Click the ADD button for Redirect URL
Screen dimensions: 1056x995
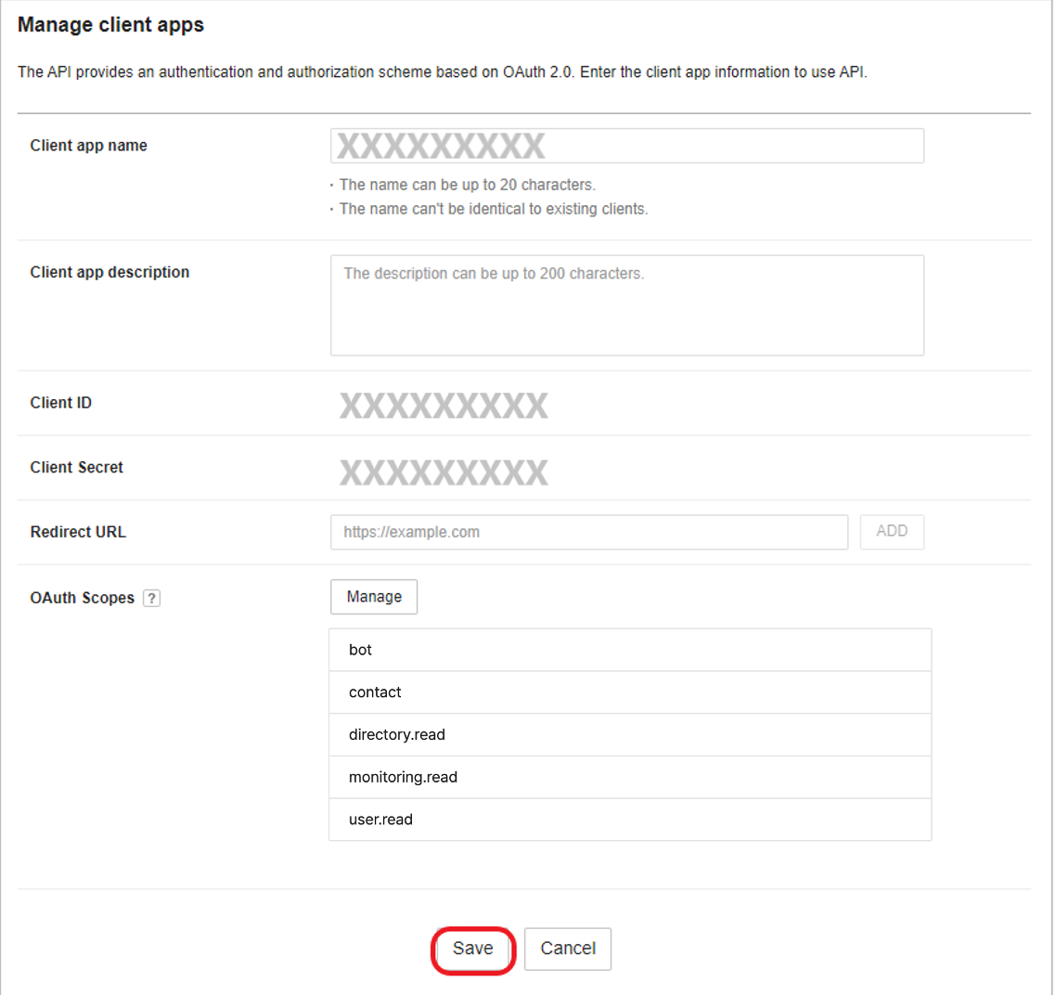892,532
